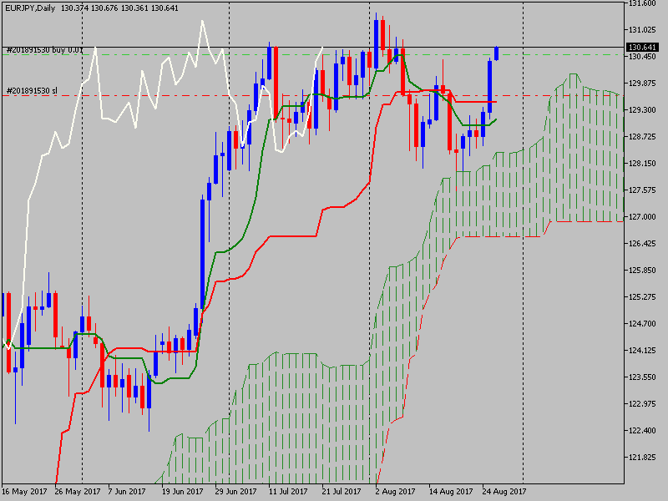Click the 124.125 price scale label

[x=642, y=351]
